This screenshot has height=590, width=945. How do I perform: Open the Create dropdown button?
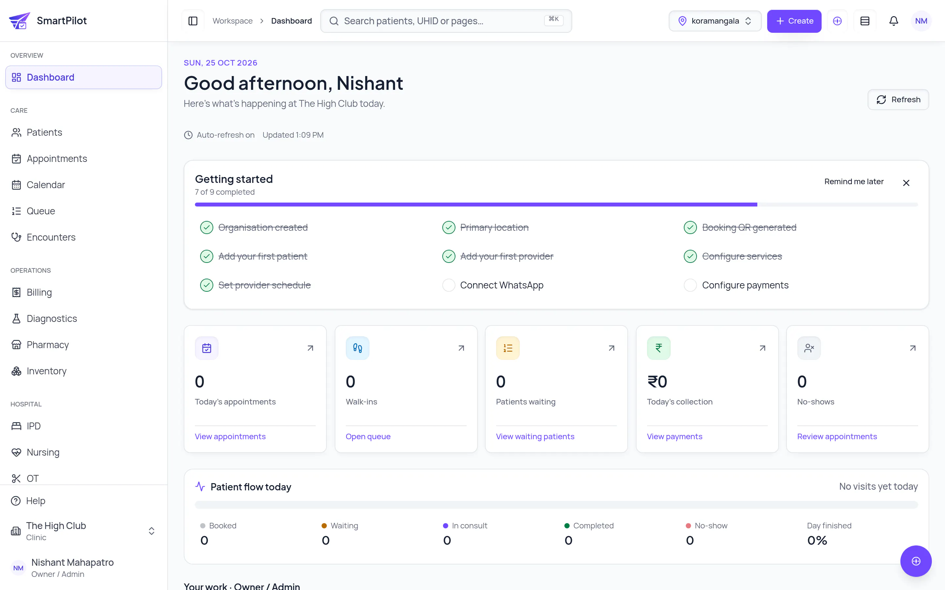pos(794,21)
